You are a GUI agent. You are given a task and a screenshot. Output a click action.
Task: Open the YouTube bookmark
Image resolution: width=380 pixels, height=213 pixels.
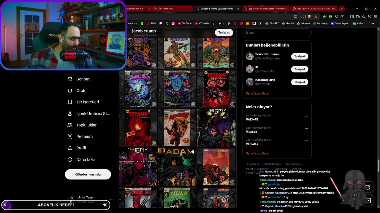185,23
